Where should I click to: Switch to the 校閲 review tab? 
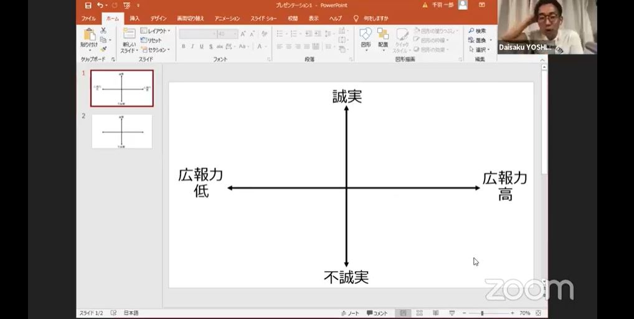coord(293,18)
